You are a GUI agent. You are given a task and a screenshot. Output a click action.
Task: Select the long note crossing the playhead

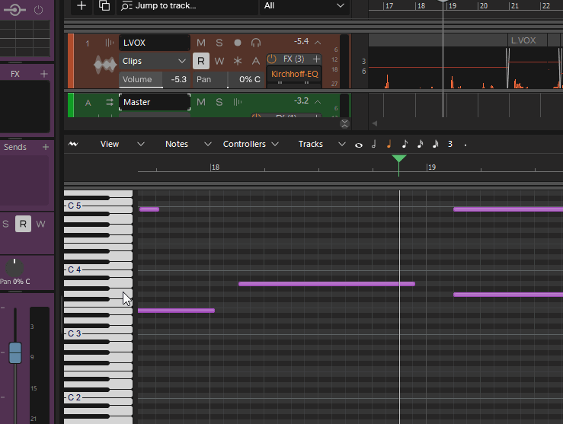click(x=327, y=284)
